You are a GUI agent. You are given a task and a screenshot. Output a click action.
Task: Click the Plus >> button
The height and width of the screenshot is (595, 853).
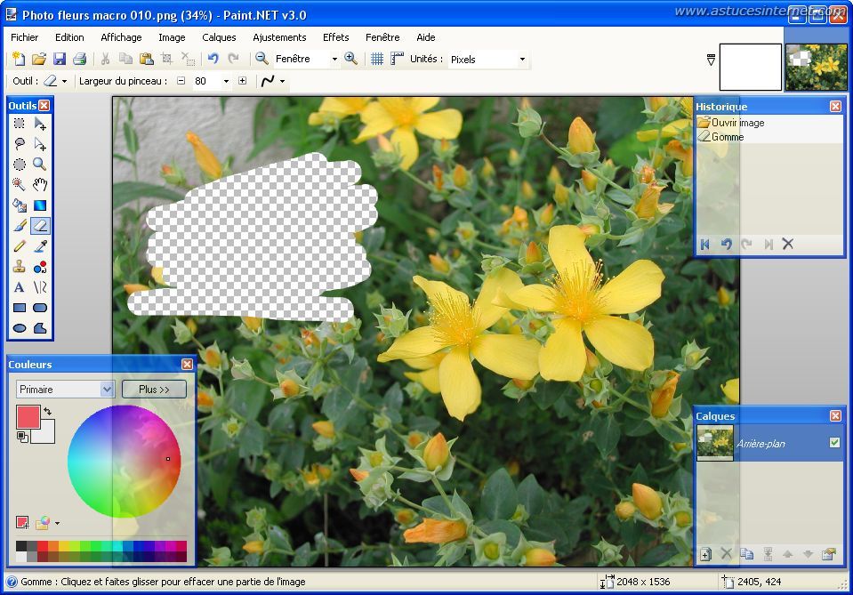(155, 389)
